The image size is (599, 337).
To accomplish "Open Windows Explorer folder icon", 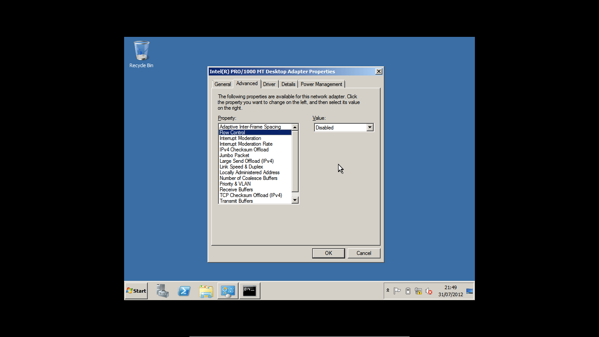I will click(x=206, y=291).
